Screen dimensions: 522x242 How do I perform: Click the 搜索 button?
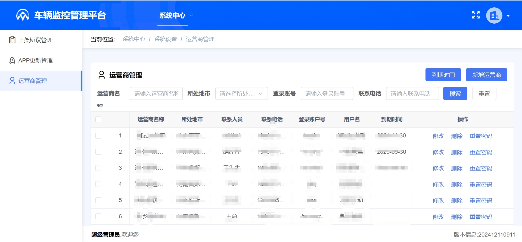click(x=455, y=93)
